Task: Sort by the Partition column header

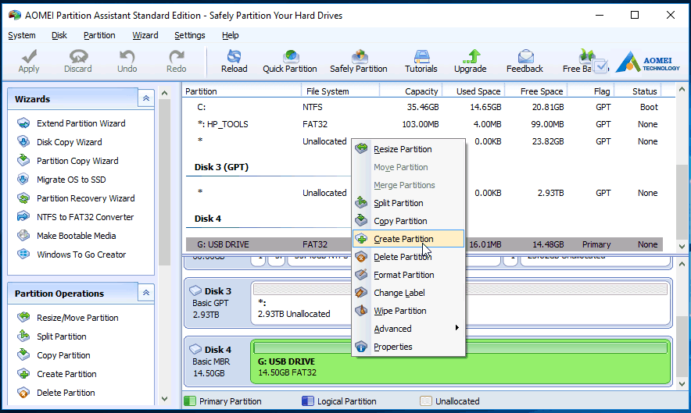Action: pyautogui.click(x=242, y=91)
